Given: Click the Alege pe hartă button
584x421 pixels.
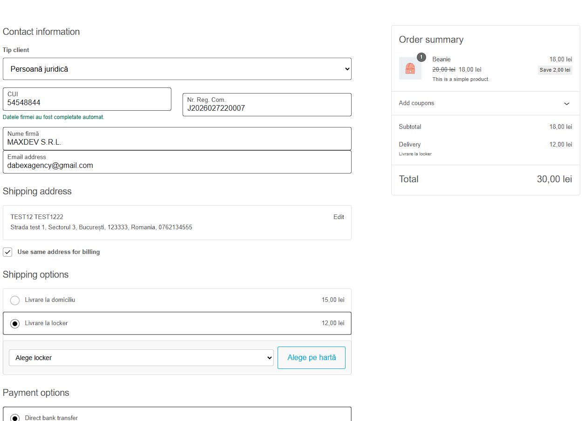Looking at the screenshot, I should pos(312,358).
